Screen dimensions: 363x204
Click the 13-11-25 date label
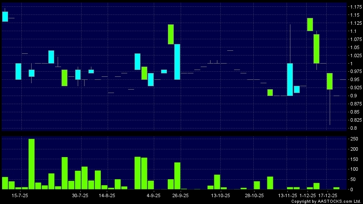[x=287, y=195]
